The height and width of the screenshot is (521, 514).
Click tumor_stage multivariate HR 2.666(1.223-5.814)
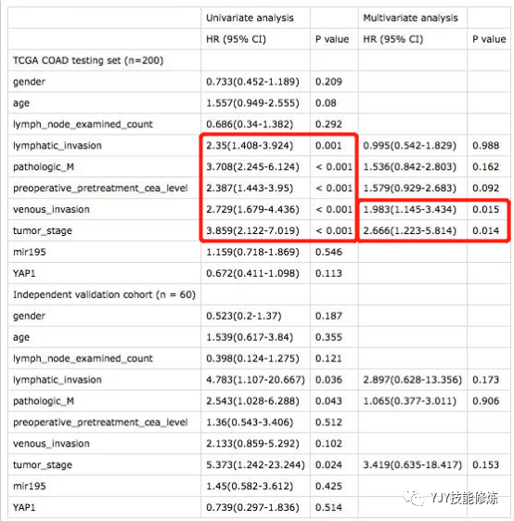coord(409,230)
